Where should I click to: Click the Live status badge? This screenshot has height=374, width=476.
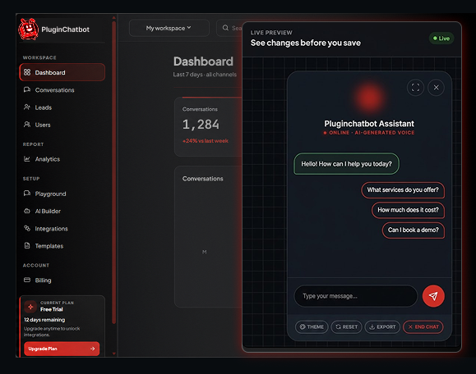coord(441,39)
